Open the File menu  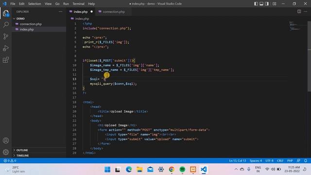(x=13, y=3)
